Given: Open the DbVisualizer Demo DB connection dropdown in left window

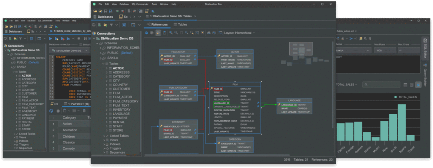Looking at the screenshot, I should 69,51.
